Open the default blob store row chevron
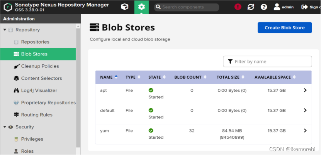Image resolution: width=321 pixels, height=155 pixels. tap(305, 110)
